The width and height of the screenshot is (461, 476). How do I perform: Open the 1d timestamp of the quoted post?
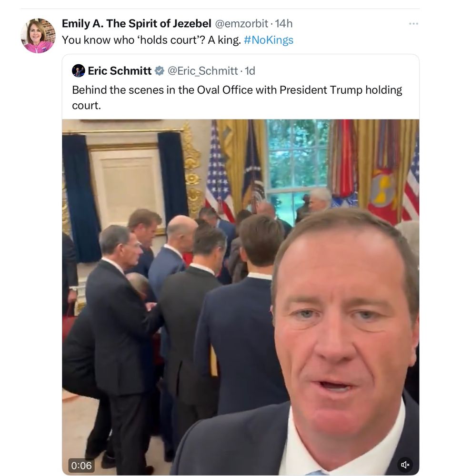coord(250,71)
